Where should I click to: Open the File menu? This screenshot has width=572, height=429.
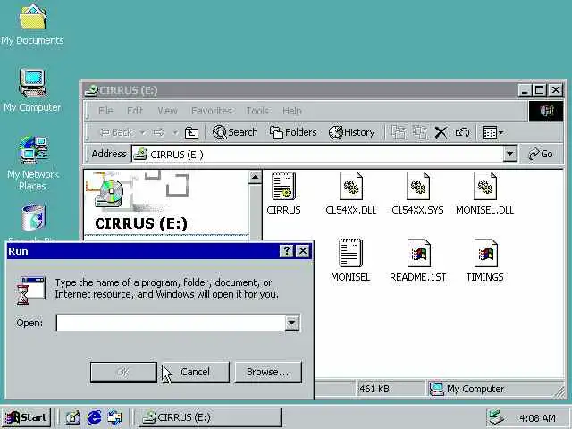105,111
